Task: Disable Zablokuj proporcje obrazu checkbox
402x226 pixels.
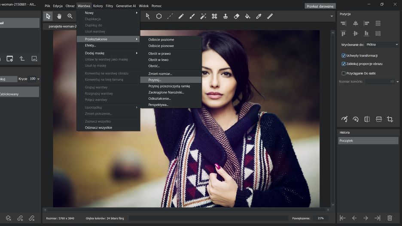Action: pos(344,64)
